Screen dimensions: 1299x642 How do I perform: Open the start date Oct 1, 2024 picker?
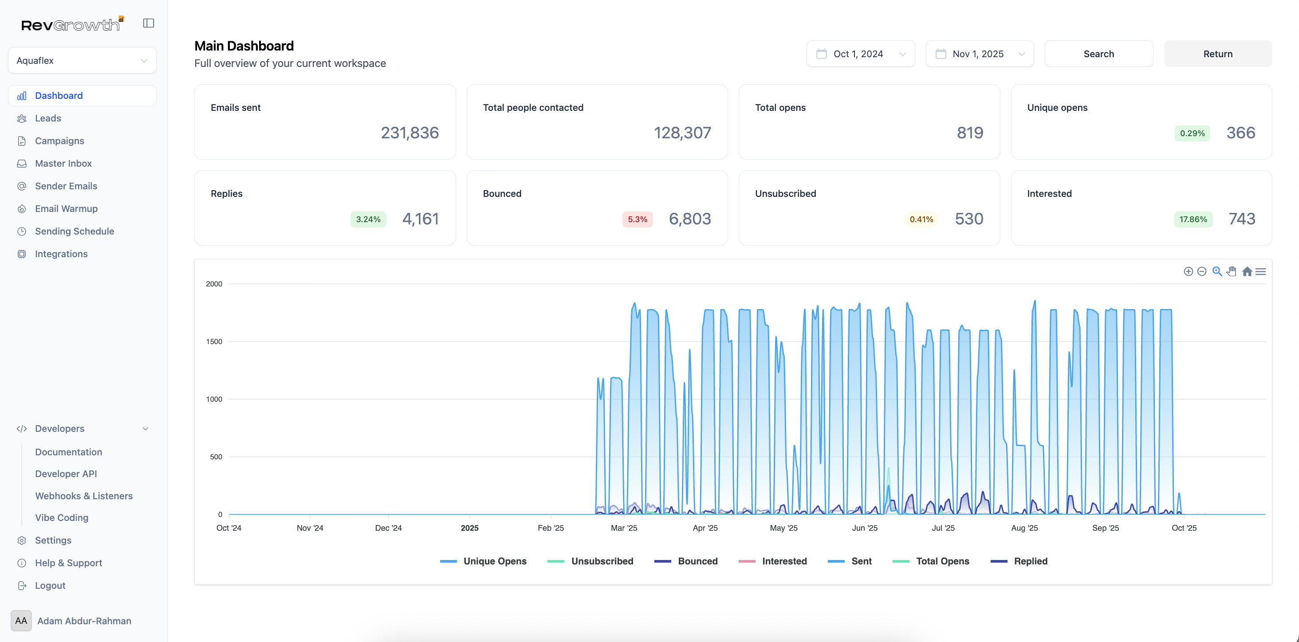pos(860,54)
